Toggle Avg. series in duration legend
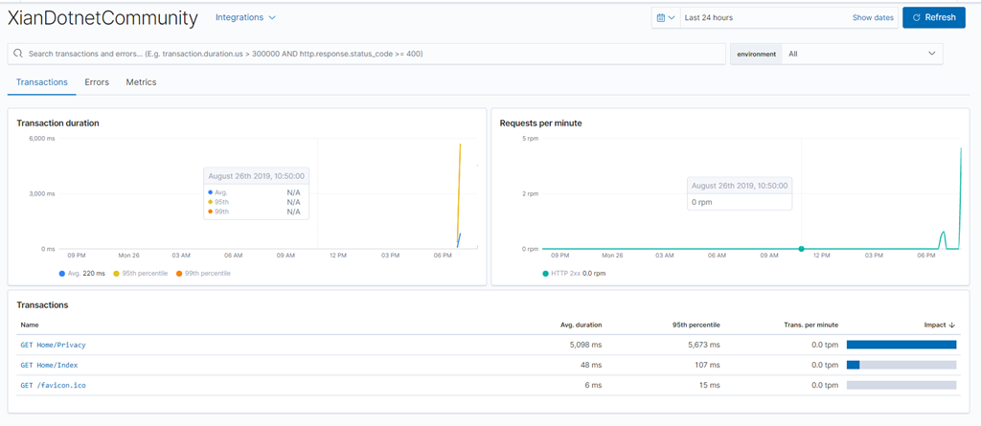Viewport: 981px width, 426px height. point(82,274)
